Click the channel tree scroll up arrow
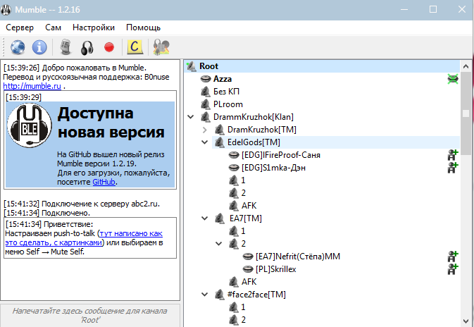Image resolution: width=474 pixels, height=327 pixels. [466, 66]
